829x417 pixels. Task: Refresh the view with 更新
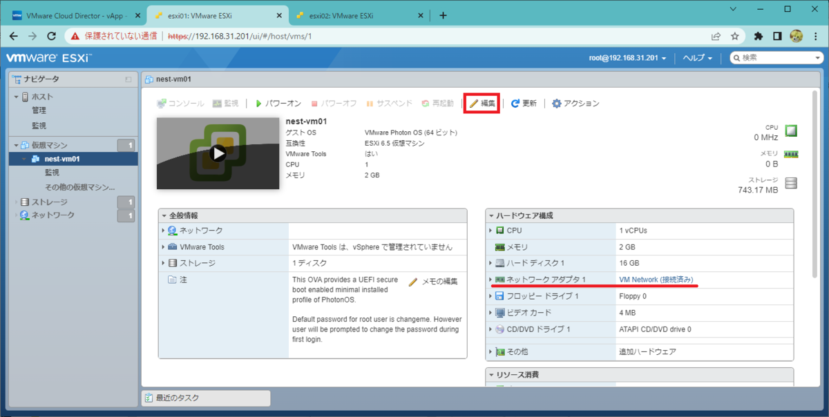tap(524, 104)
